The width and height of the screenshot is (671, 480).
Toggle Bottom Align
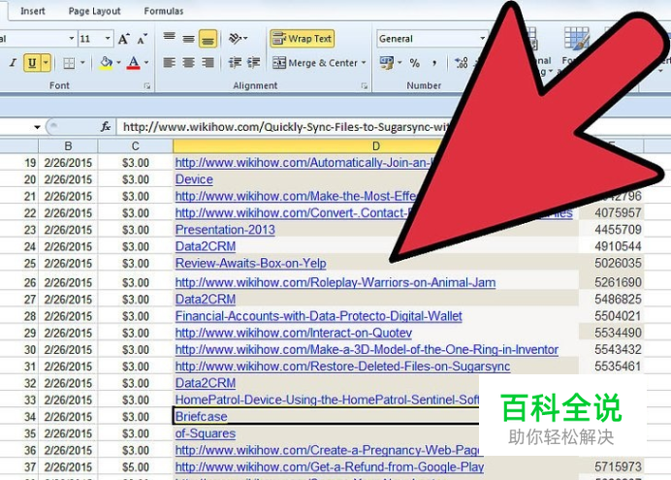pyautogui.click(x=208, y=39)
